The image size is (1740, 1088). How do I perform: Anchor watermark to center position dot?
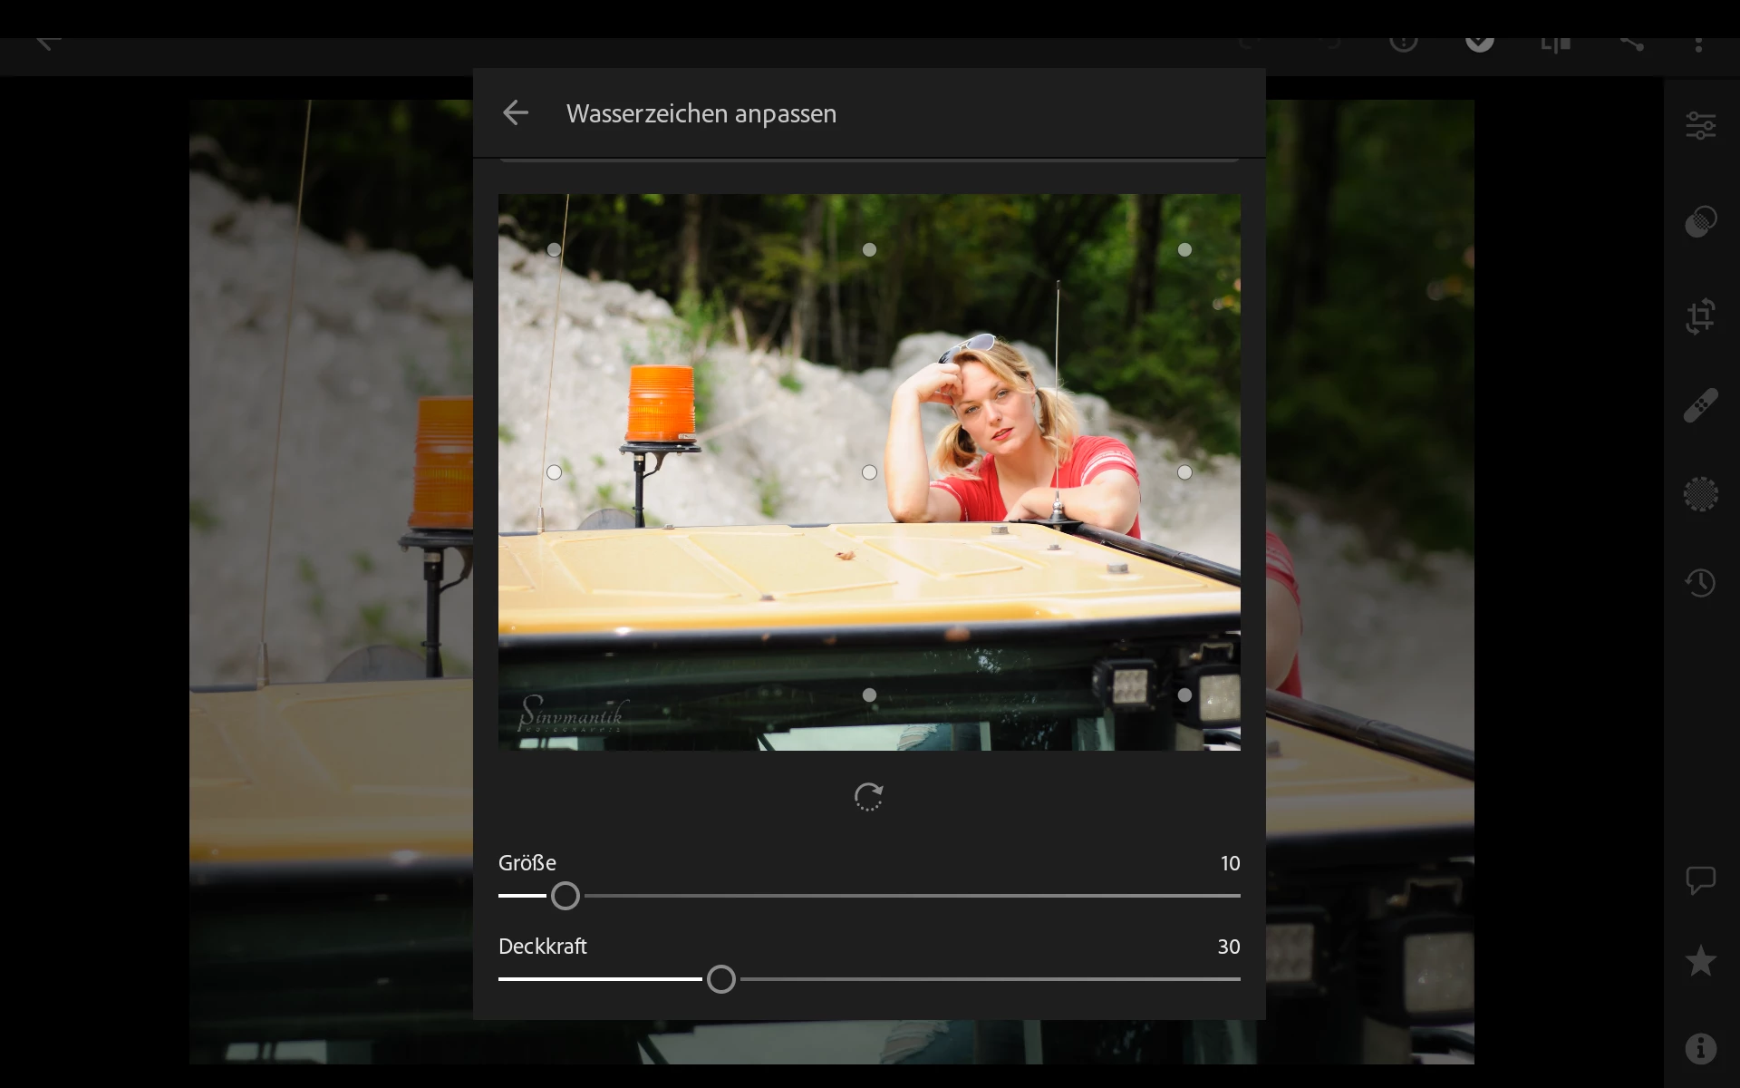coord(869,472)
